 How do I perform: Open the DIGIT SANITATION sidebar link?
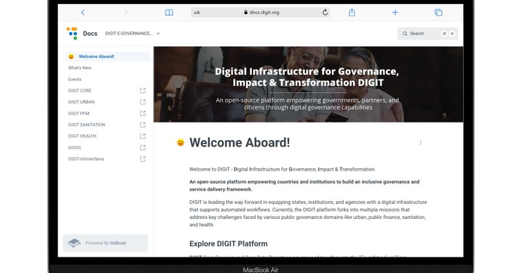pyautogui.click(x=87, y=124)
